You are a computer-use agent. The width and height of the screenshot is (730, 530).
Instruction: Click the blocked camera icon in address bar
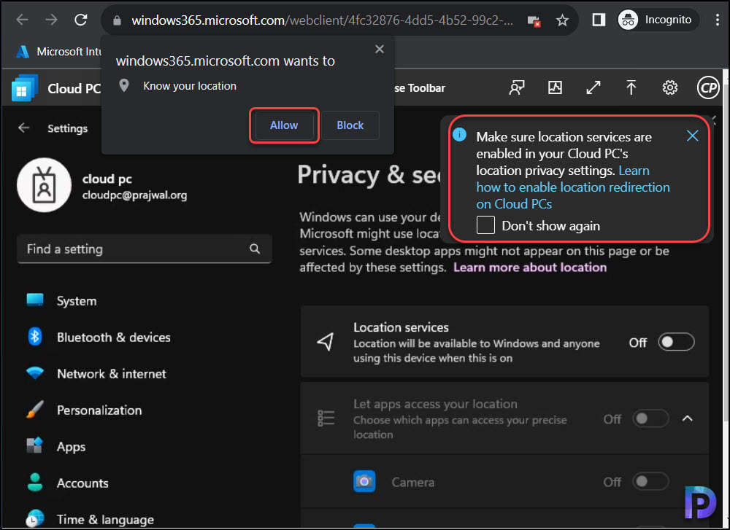(x=534, y=20)
